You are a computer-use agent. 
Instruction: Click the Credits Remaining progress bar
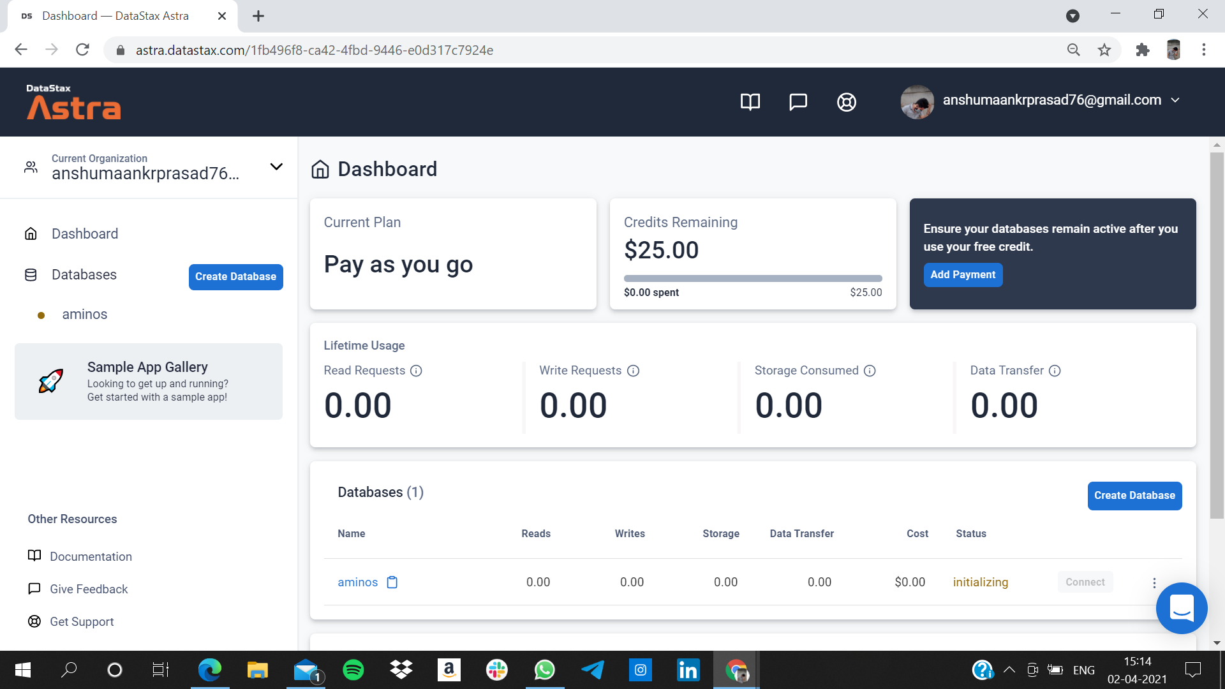tap(753, 279)
